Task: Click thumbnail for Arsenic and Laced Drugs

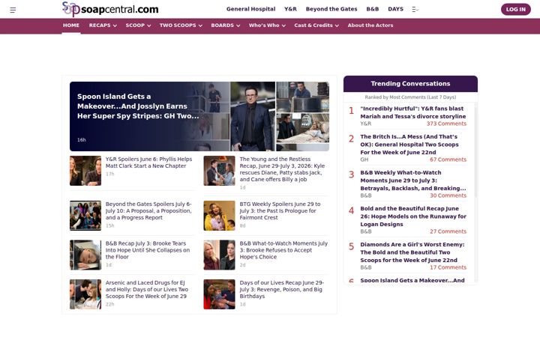Action: click(85, 294)
